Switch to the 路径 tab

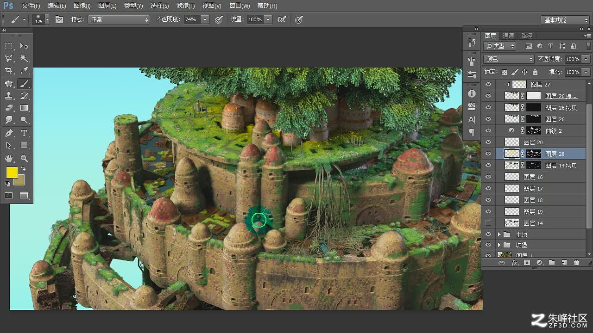point(527,36)
